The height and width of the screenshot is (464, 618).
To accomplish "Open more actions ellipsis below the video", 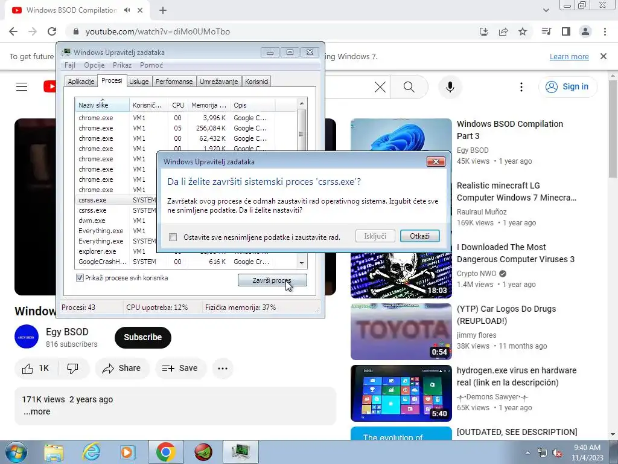I will 223,369.
